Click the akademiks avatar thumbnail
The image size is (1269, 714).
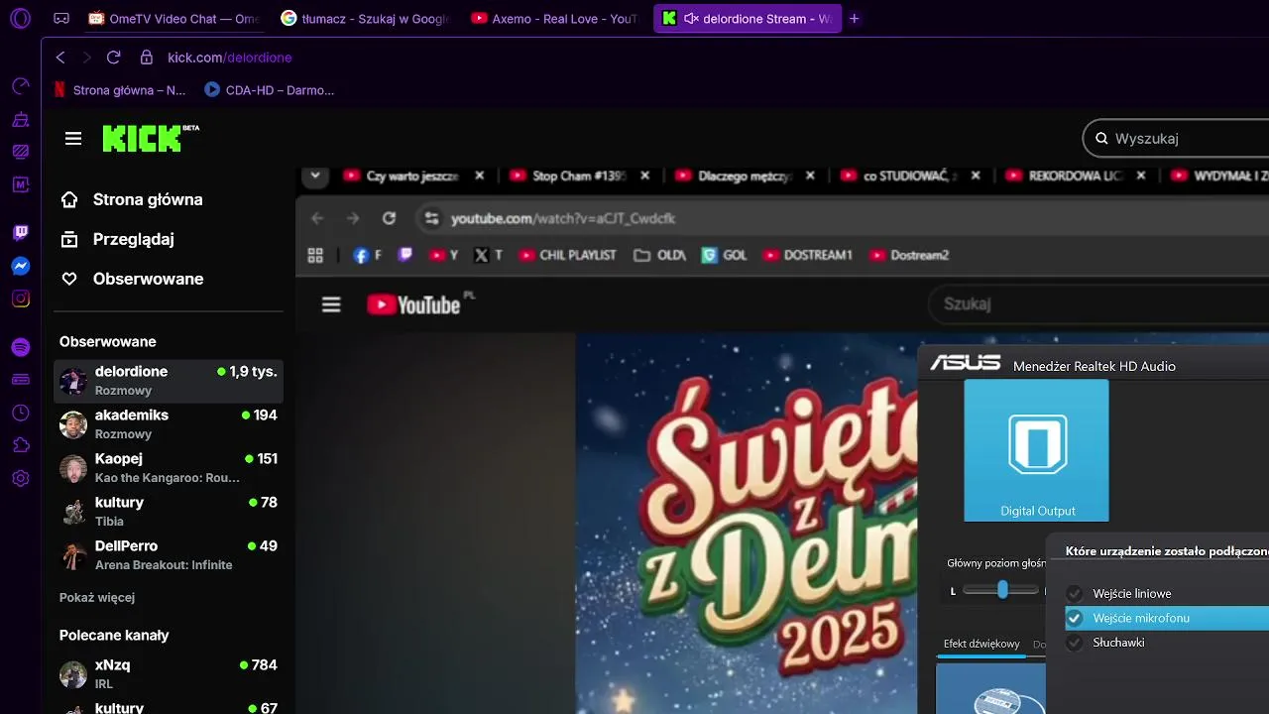(73, 424)
